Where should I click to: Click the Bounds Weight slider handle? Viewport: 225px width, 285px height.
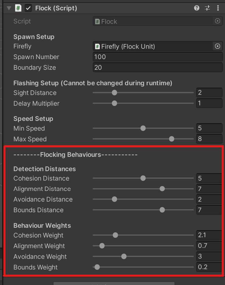pos(97,267)
